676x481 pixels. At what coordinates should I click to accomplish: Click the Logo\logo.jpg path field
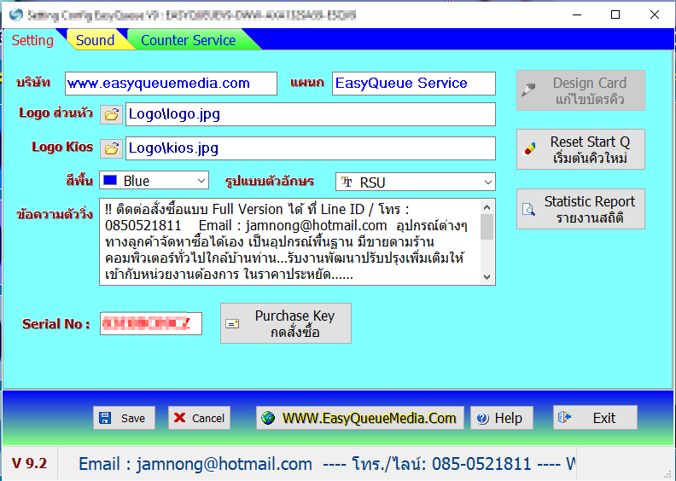pyautogui.click(x=311, y=114)
